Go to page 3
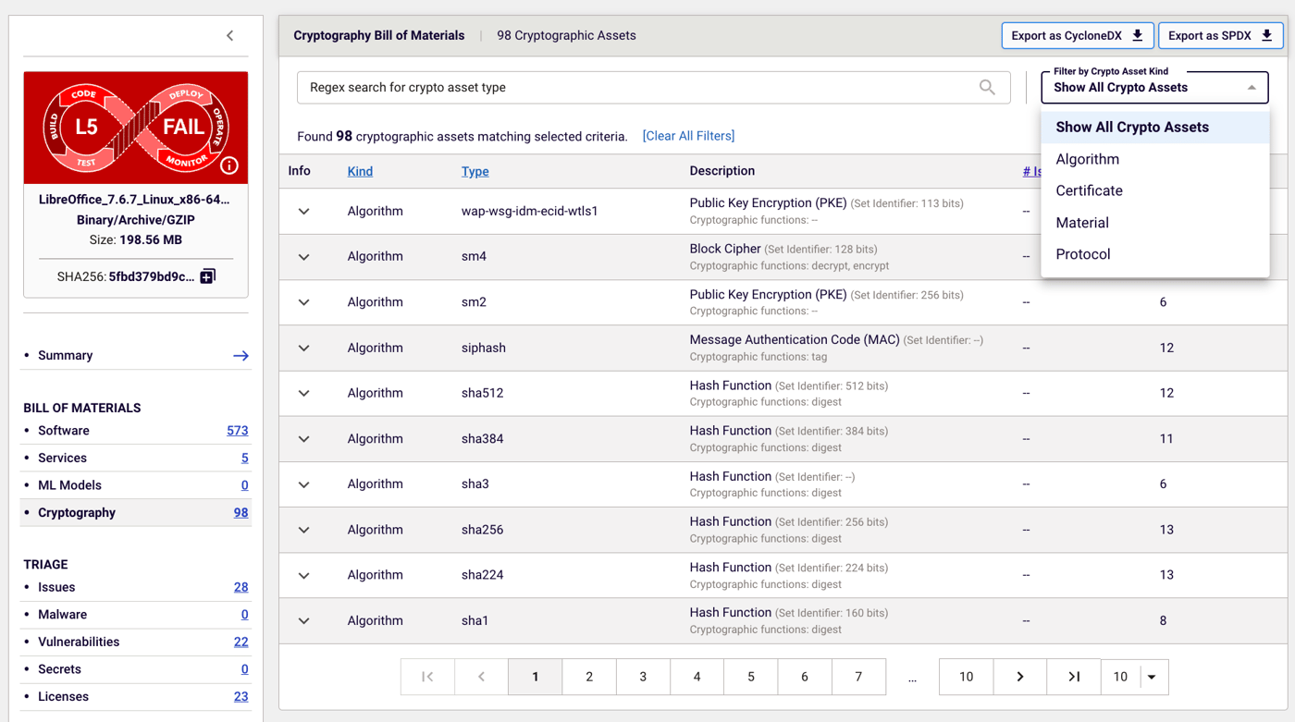 643,677
